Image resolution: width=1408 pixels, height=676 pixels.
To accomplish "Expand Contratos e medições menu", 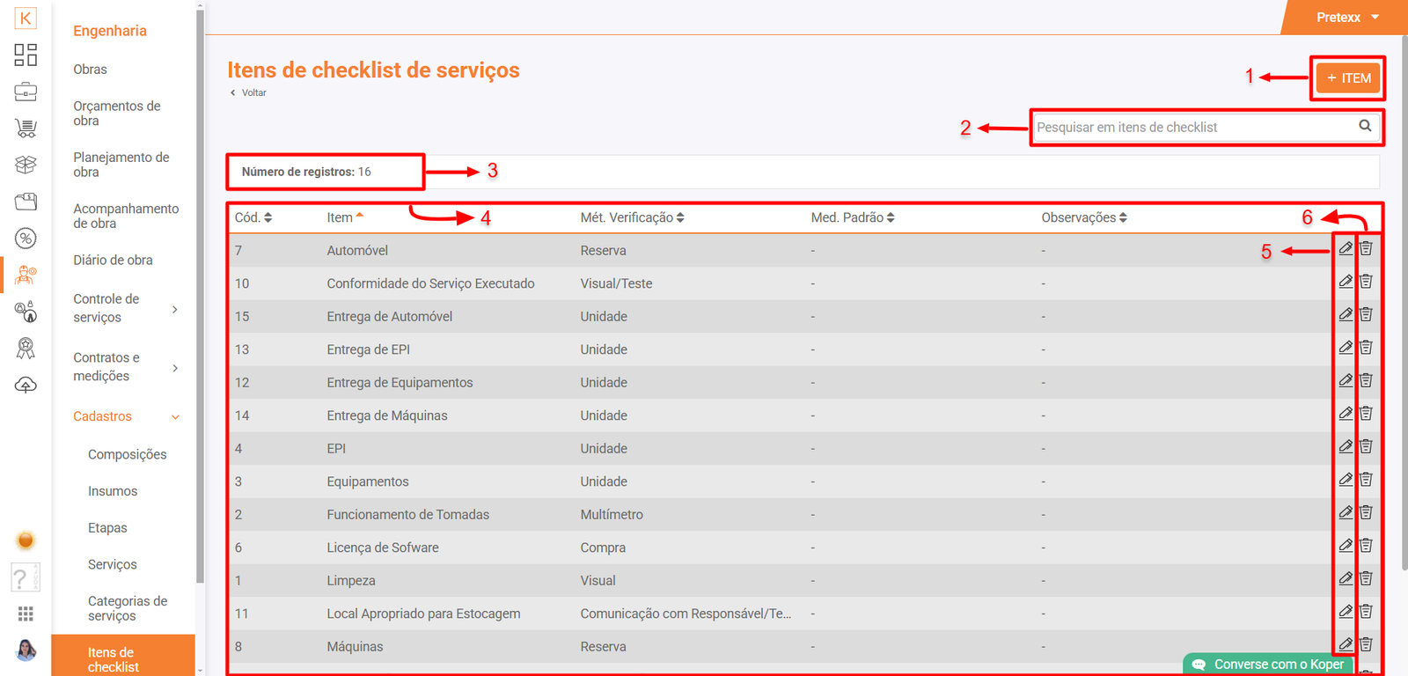I will pos(175,368).
